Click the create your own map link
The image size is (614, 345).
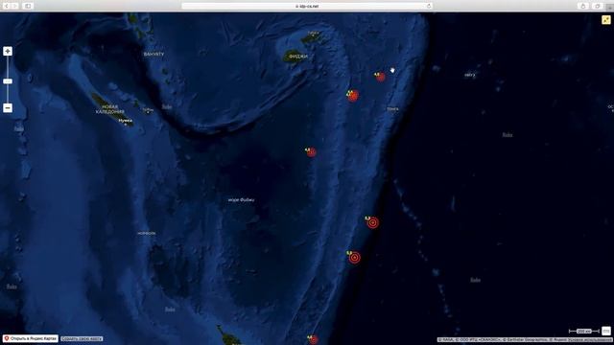(x=82, y=338)
